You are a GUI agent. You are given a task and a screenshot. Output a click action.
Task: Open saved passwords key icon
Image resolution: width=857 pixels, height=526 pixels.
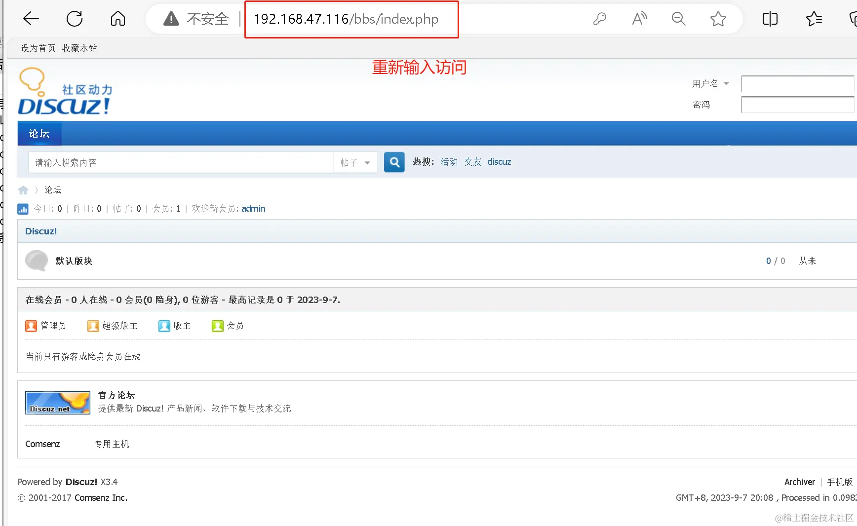600,19
